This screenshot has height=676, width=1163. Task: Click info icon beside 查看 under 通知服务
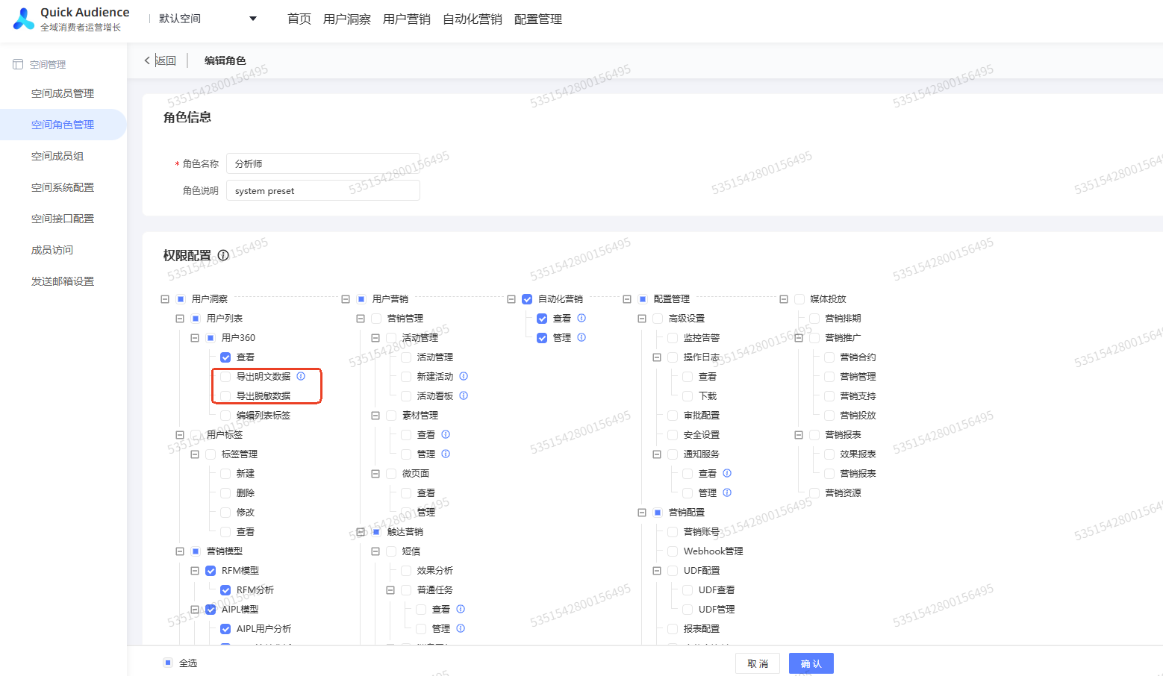(x=727, y=473)
